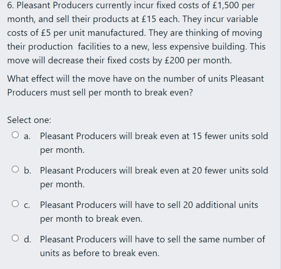Choose the radio button for option c
Screen dimensions: 281x269
coord(15,205)
